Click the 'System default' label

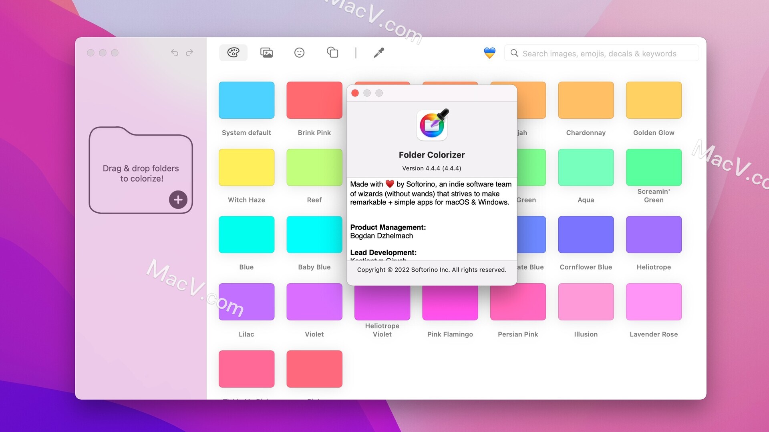(246, 133)
